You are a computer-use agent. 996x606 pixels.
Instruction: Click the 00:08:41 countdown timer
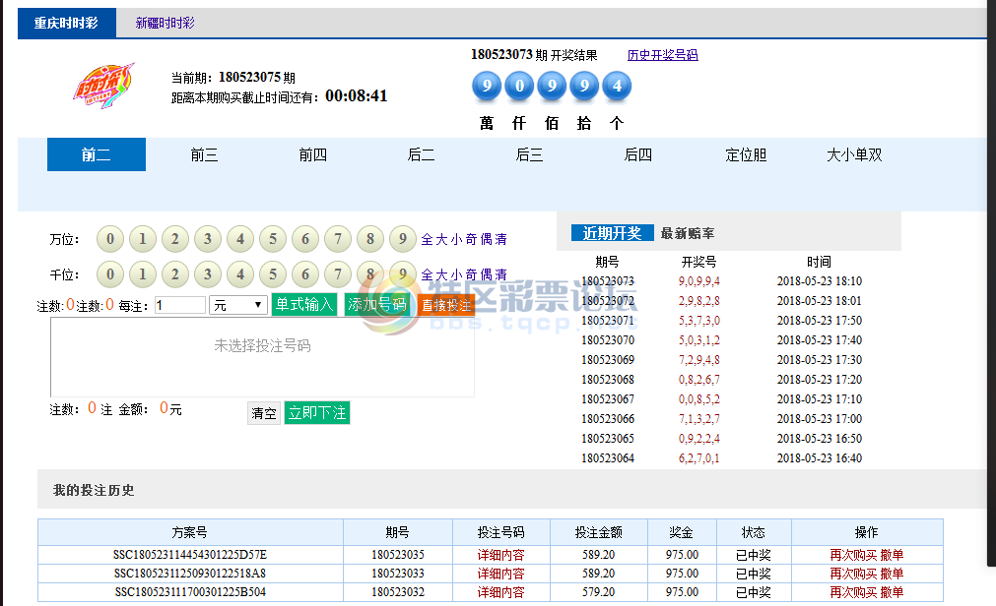point(357,95)
